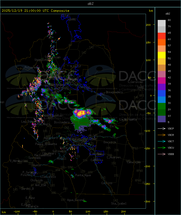Select the green 20-30 dBZ legend swatch
Viewport: 181px width, 215px height.
point(162,106)
